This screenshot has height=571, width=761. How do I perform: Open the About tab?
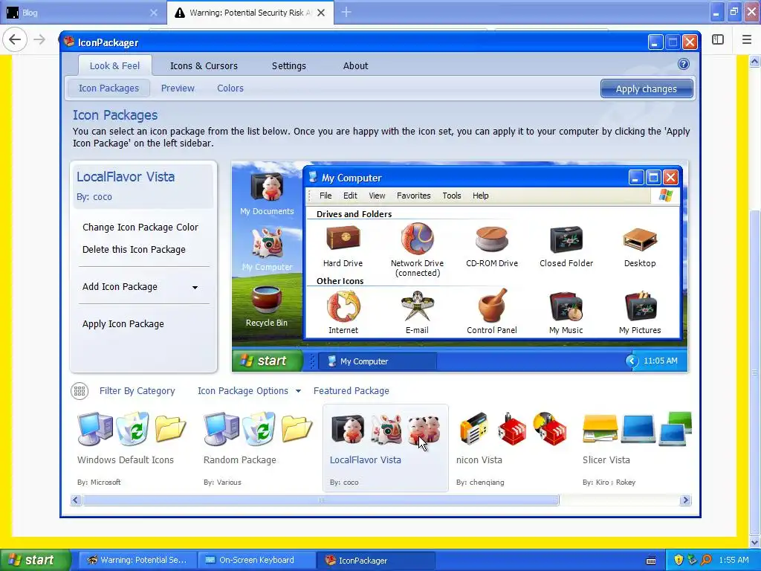point(356,65)
